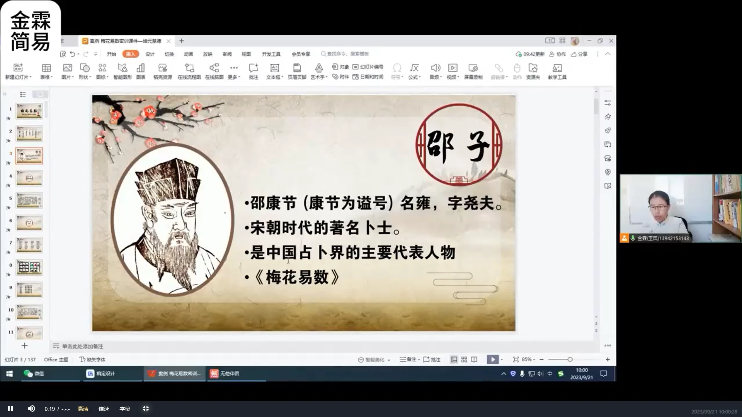This screenshot has height=417, width=742.
Task: Switch to the 动画 animation tab
Action: tap(189, 54)
